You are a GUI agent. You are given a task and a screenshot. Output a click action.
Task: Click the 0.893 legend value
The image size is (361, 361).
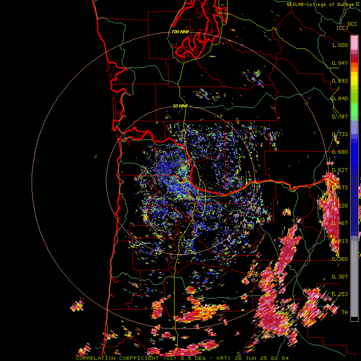tap(340, 81)
